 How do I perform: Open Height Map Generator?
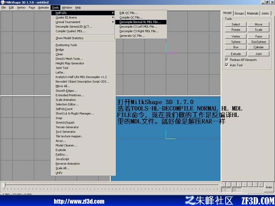pos(83,63)
